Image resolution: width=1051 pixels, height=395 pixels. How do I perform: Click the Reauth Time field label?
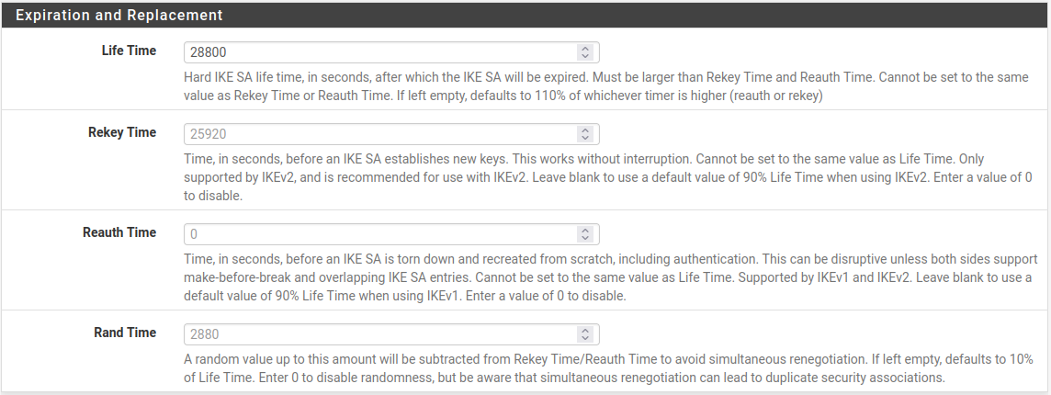(119, 232)
